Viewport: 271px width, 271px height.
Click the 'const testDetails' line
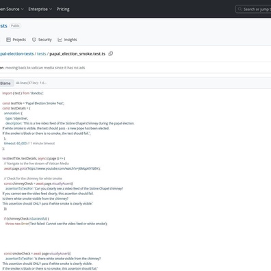click(16, 108)
